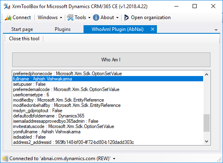Click Close this tool
The width and height of the screenshot is (223, 163).
point(24,39)
